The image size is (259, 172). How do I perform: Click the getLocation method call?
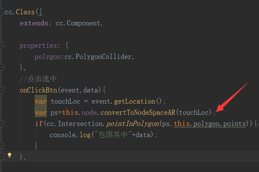click(134, 101)
